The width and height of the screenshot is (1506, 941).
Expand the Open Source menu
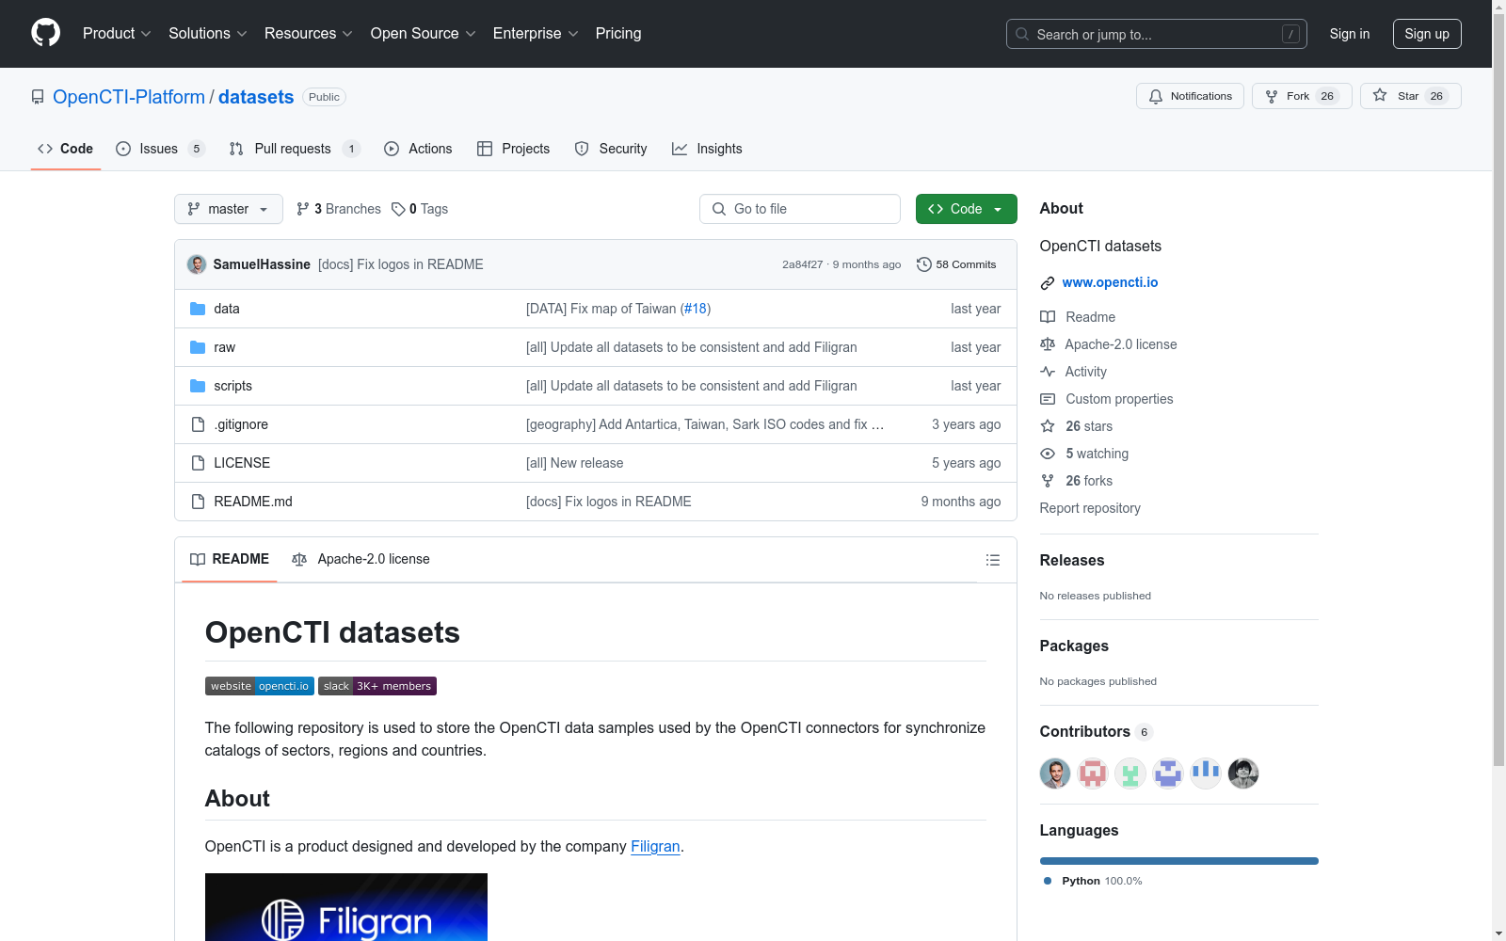tap(424, 33)
